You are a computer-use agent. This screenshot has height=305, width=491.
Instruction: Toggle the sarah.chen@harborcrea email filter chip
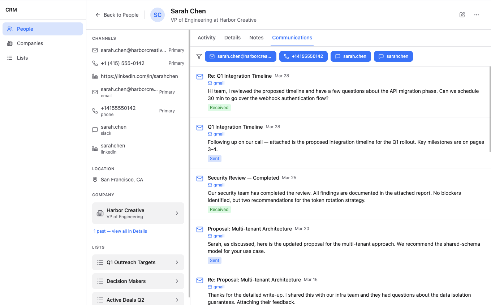point(240,56)
